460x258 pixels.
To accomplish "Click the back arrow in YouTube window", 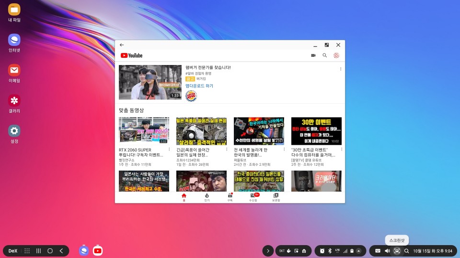I will (x=122, y=45).
